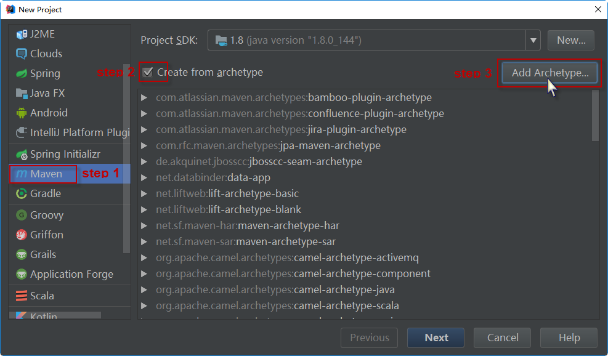Viewport: 608px width, 356px height.
Task: Toggle the Create from archetype checkbox
Action: tap(147, 72)
